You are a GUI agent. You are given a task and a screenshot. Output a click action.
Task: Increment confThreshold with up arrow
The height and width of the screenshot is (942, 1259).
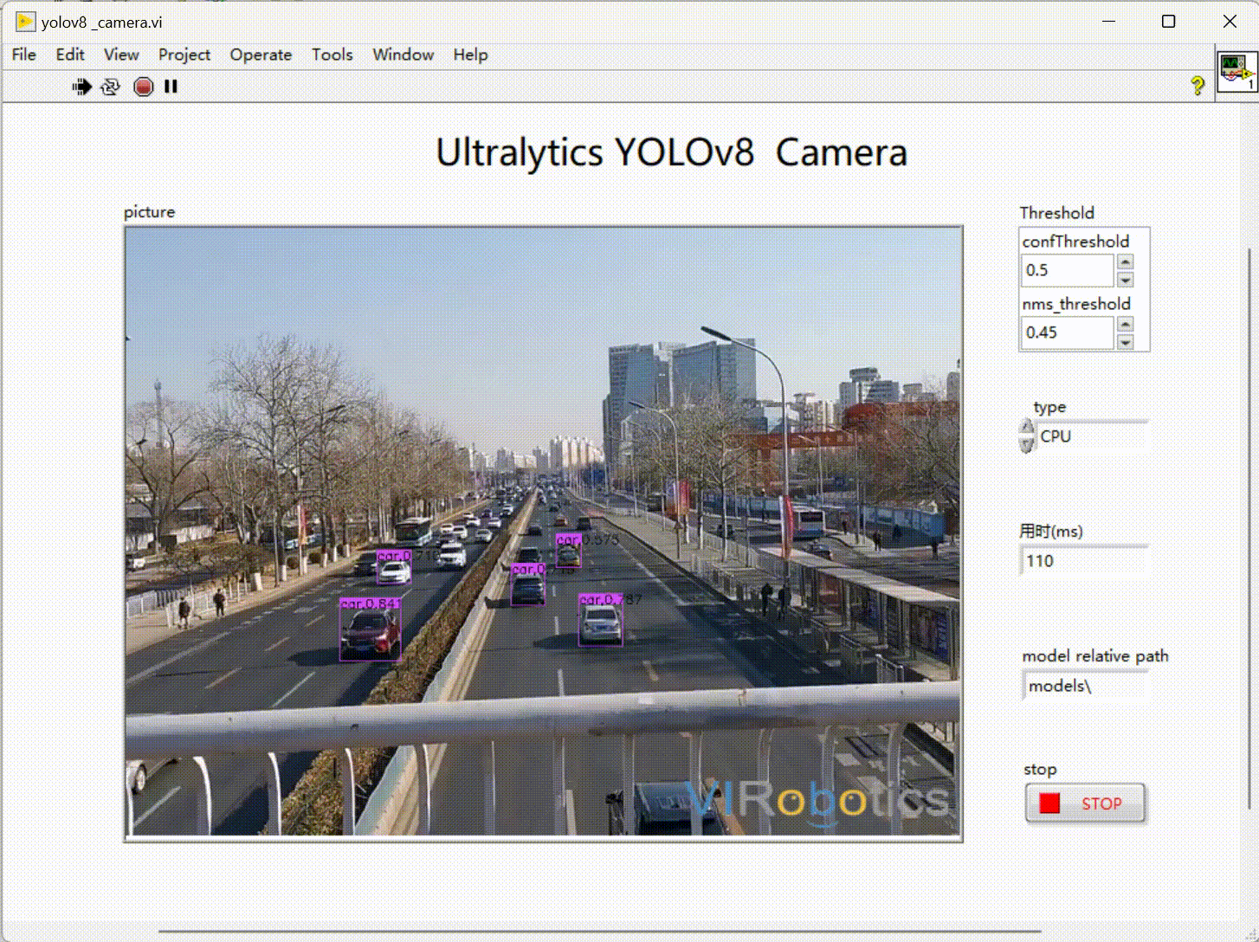click(x=1125, y=262)
